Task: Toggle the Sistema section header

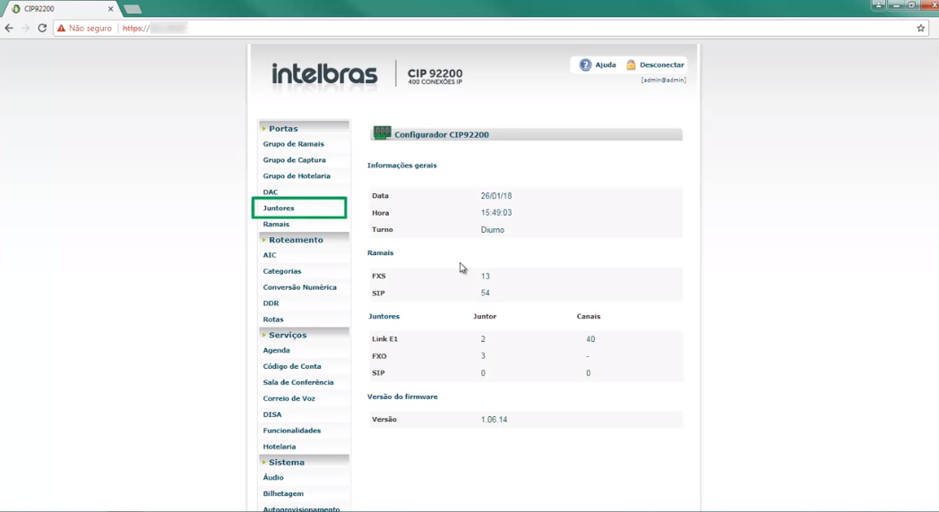Action: coord(287,463)
